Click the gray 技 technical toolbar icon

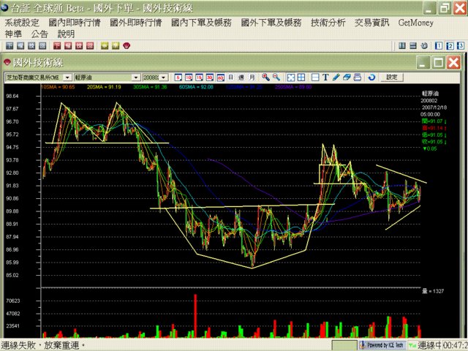coord(31,45)
